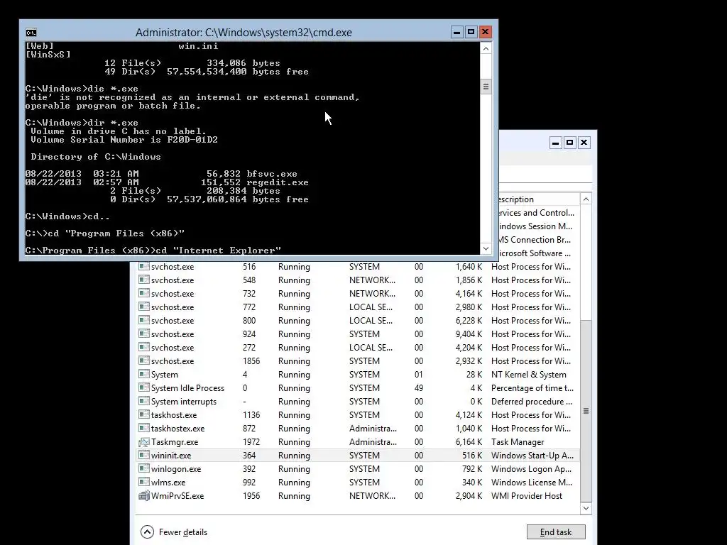
Task: Click the winlogon.exe icon
Action: [143, 468]
